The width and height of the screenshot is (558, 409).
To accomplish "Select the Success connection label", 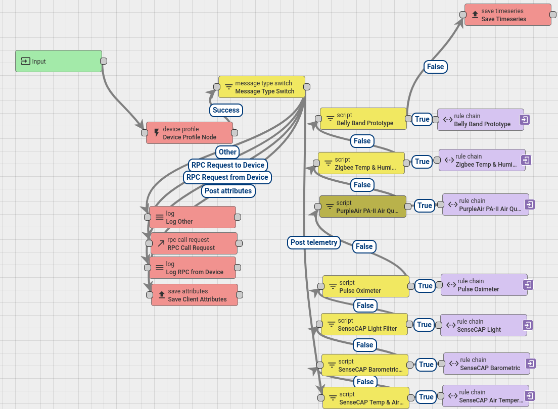I will [226, 110].
